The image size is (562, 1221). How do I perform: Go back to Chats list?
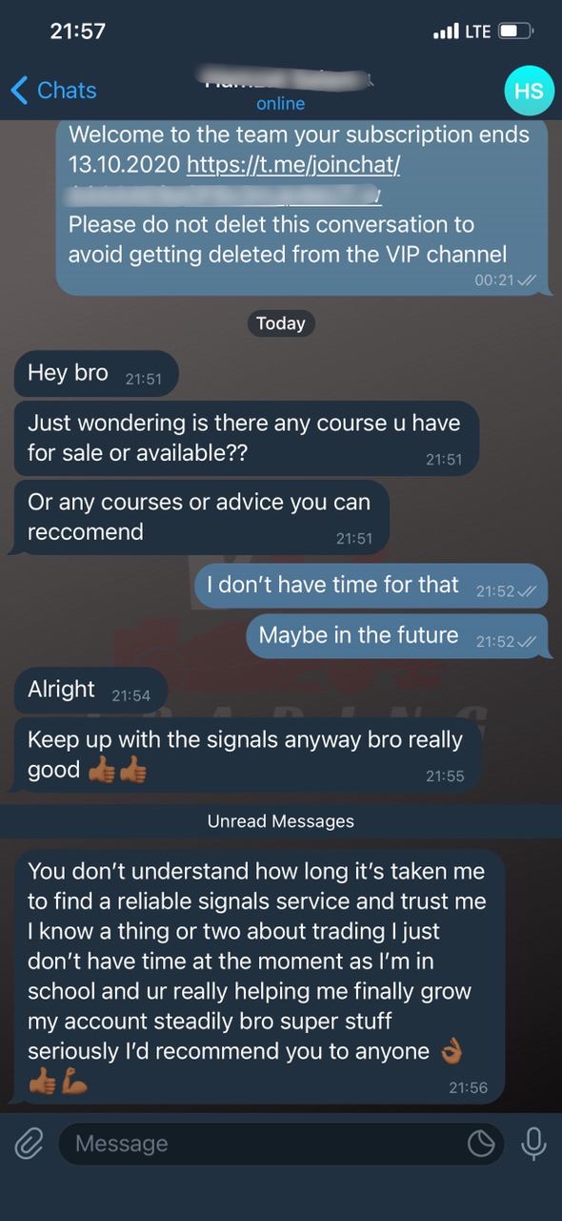click(x=53, y=91)
